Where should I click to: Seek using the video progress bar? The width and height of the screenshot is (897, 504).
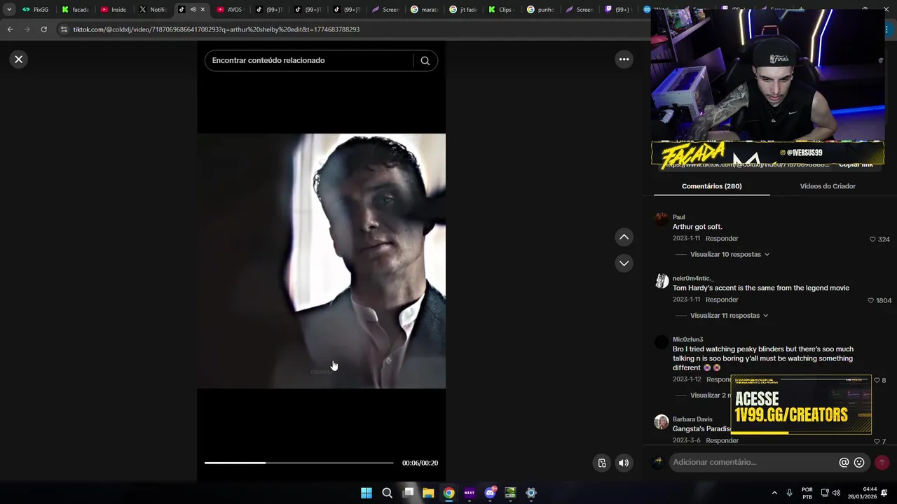[x=299, y=463]
